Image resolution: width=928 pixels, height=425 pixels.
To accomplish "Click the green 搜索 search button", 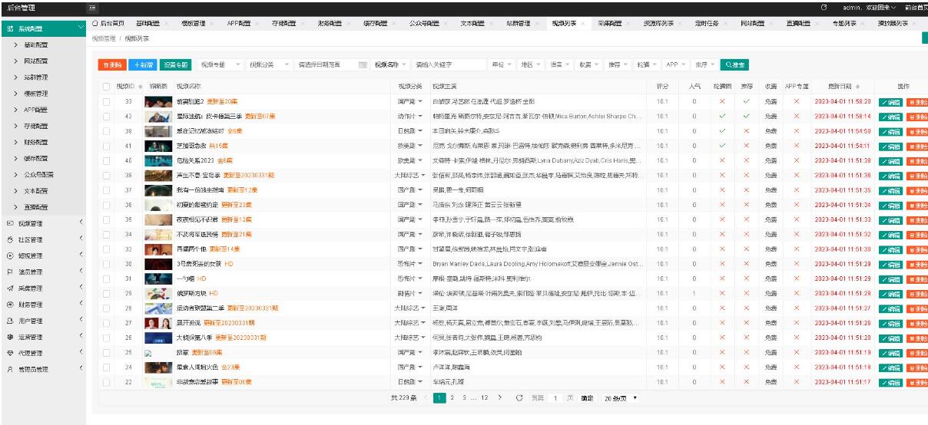I will 734,65.
